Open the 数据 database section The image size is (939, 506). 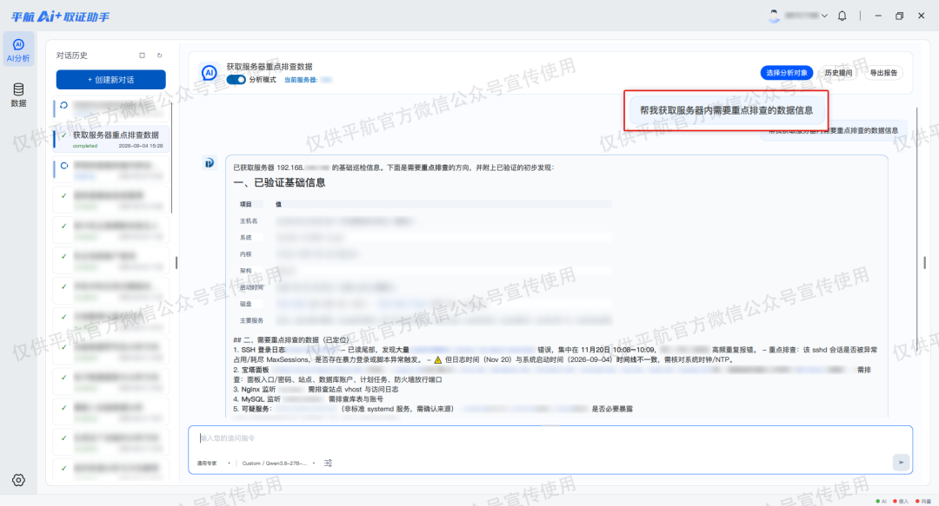coord(18,95)
